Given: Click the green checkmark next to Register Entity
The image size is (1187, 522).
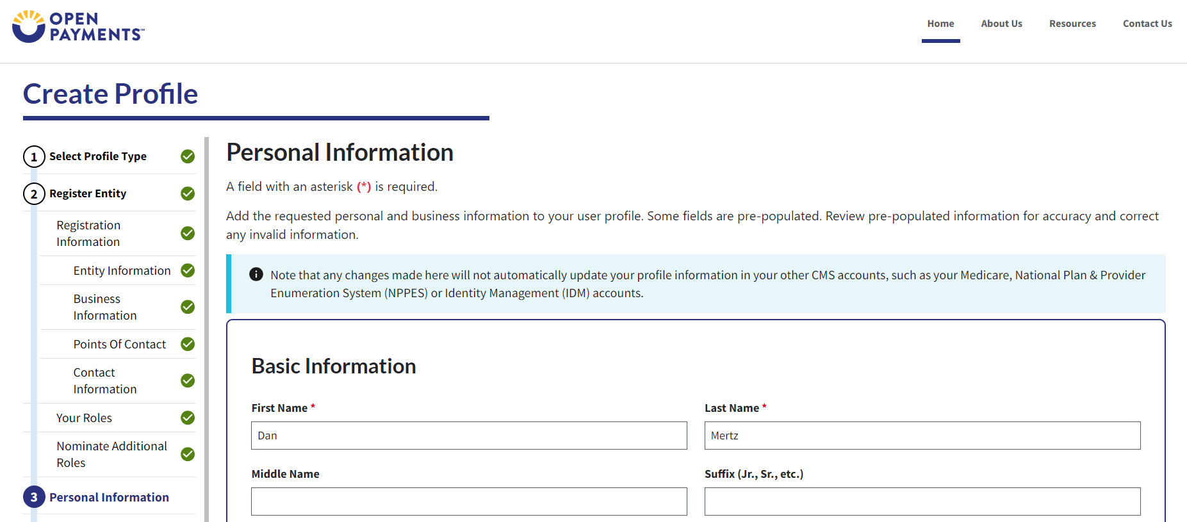Looking at the screenshot, I should [188, 193].
